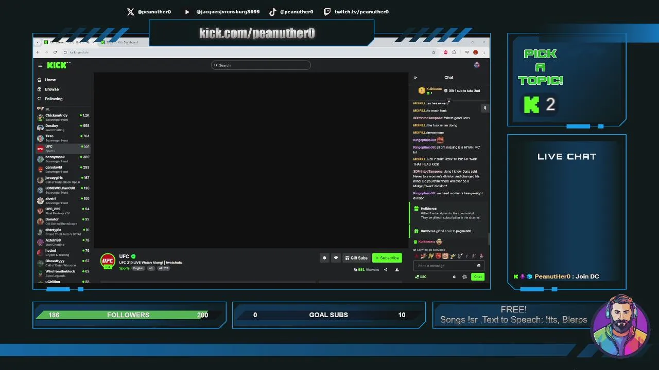659x370 pixels.
Task: Open LONEWOLFonCUB channel in the sidebar
Action: (x=63, y=190)
